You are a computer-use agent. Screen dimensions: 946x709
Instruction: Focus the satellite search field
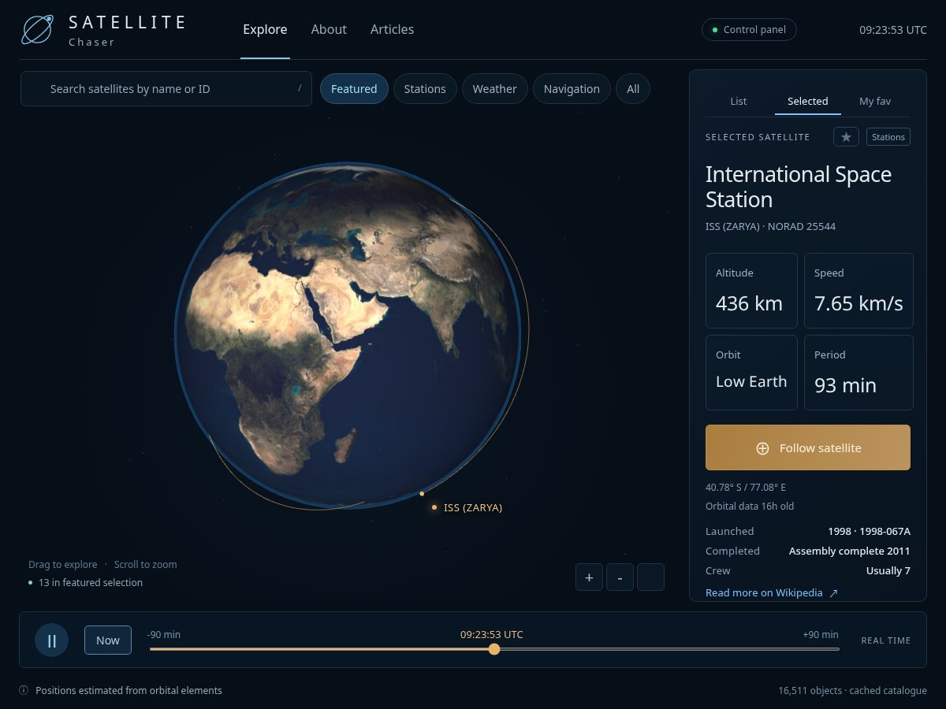click(166, 89)
